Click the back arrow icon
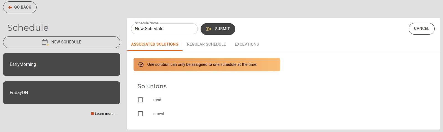 [x=10, y=7]
